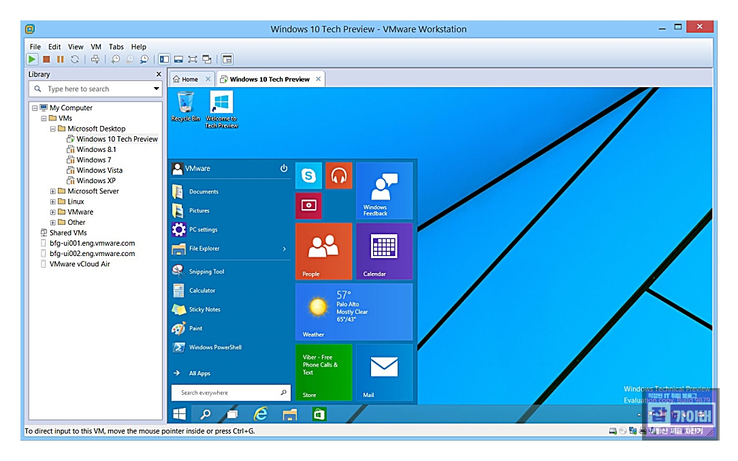Click the Recycle Bin desktop icon
Viewport: 738px width, 461px height.
185,106
